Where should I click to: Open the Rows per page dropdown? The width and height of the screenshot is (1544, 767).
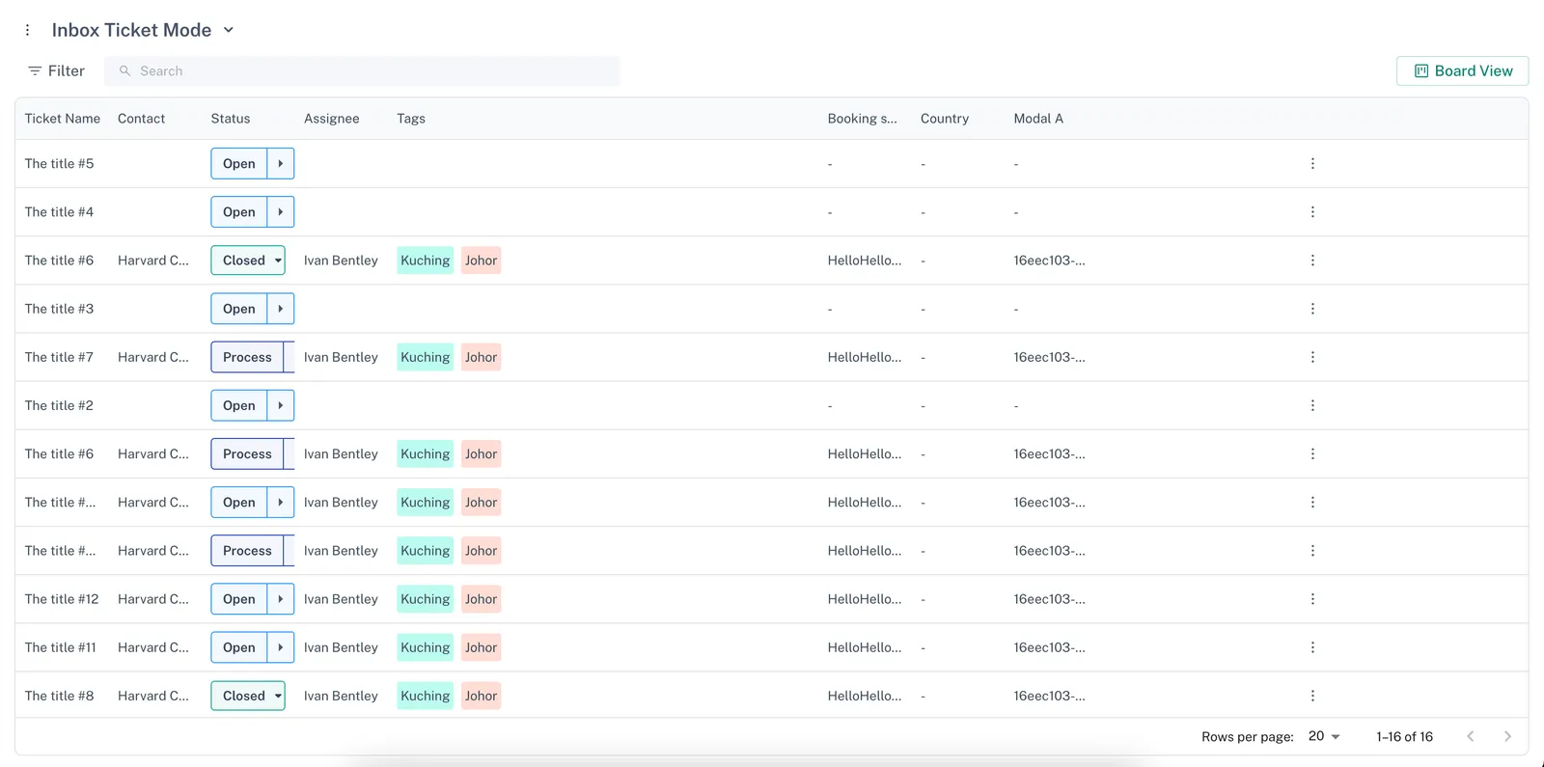(1324, 736)
